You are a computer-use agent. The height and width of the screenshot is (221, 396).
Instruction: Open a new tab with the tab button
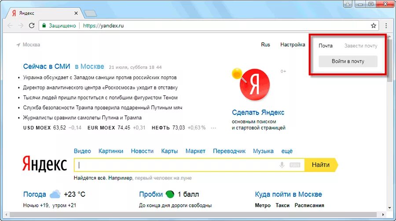point(90,13)
